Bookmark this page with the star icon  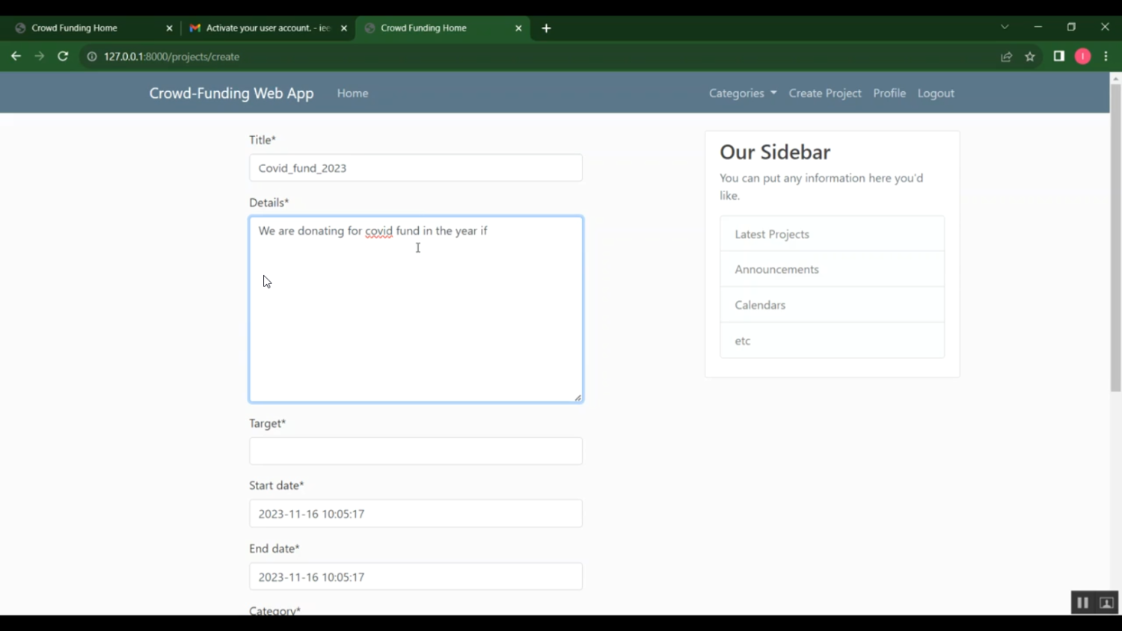pos(1030,57)
